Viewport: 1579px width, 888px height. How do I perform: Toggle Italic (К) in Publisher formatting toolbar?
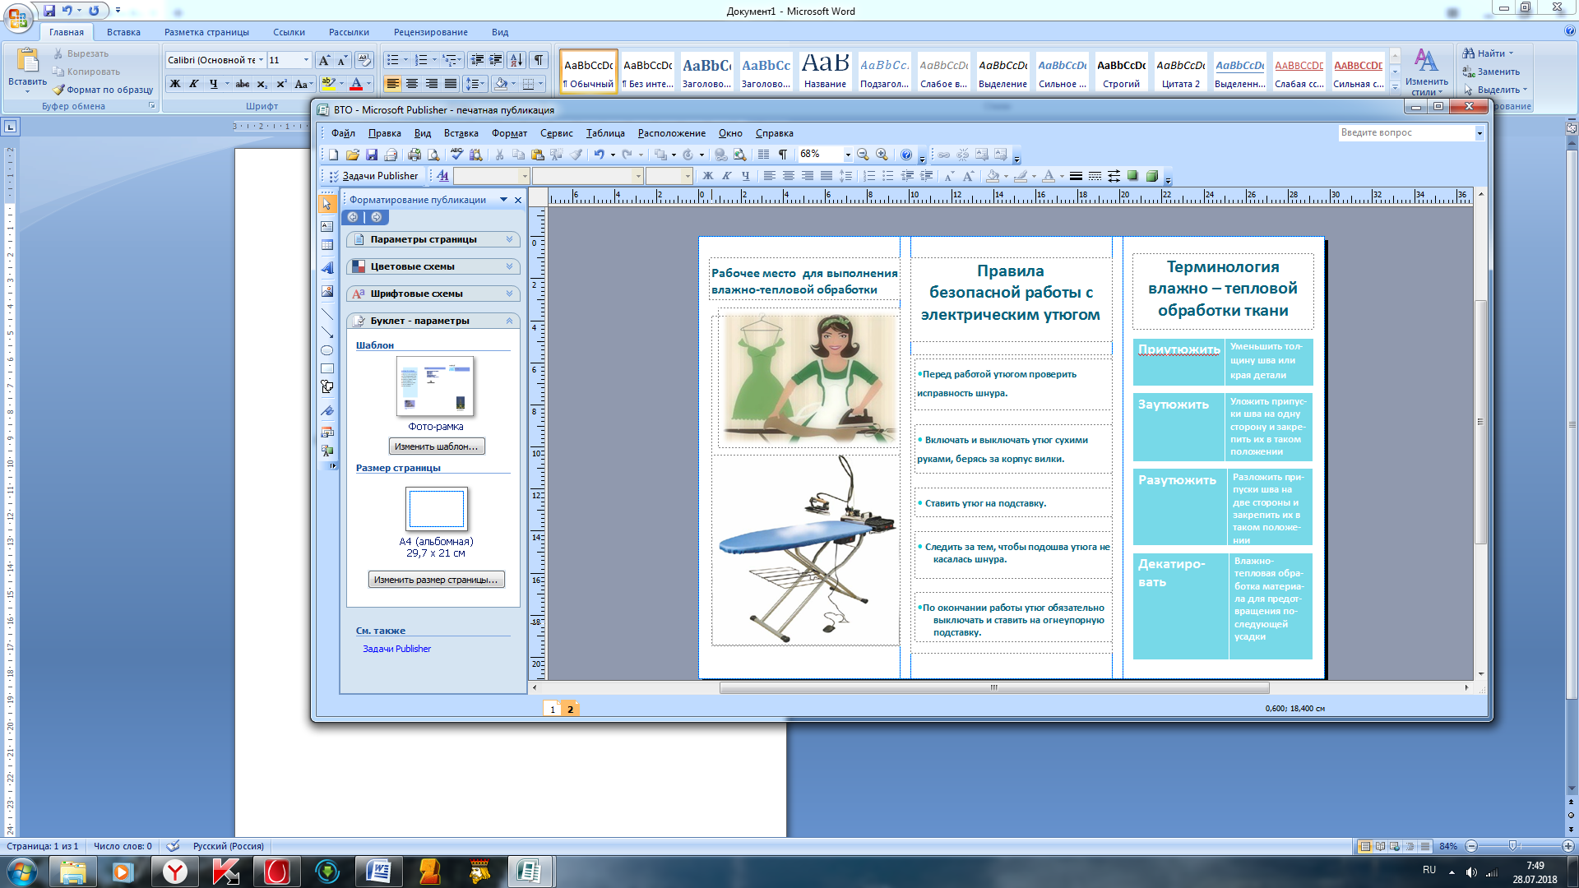tap(727, 176)
